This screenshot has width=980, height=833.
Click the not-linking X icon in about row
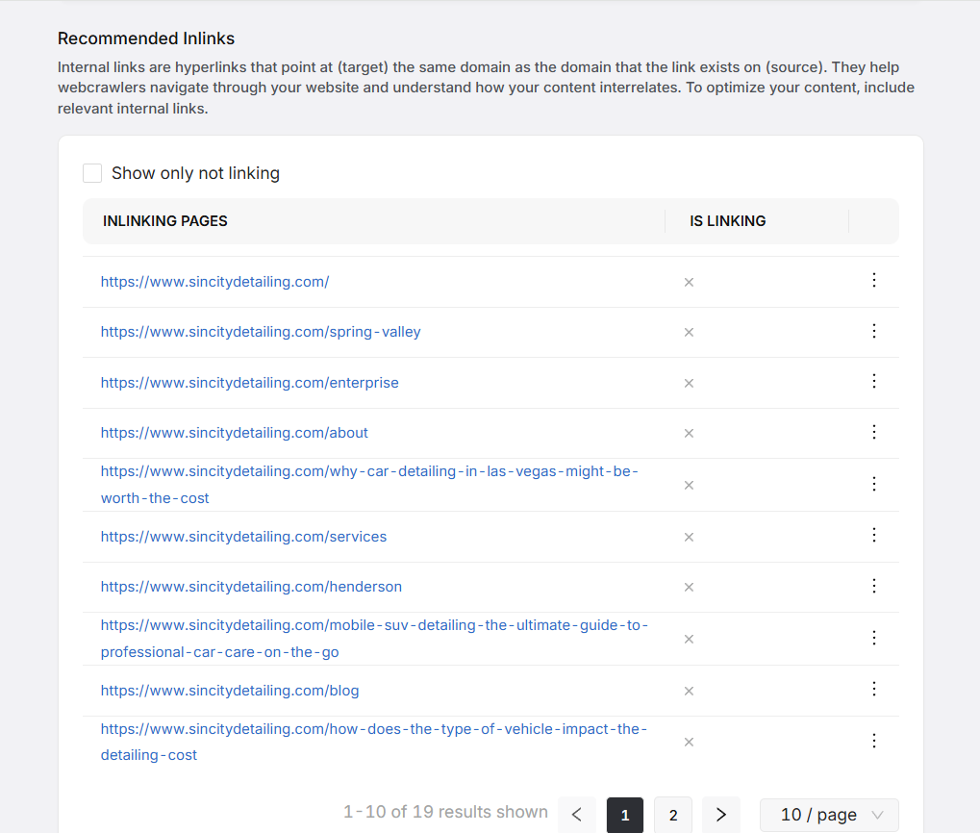689,433
